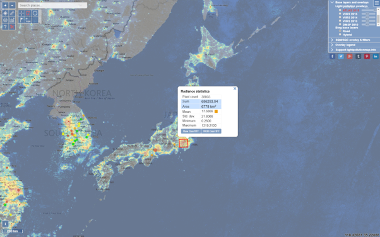Adjust the VIIRS 2014 opacity slider
Viewport: 380px width, 237px height.
click(x=369, y=18)
